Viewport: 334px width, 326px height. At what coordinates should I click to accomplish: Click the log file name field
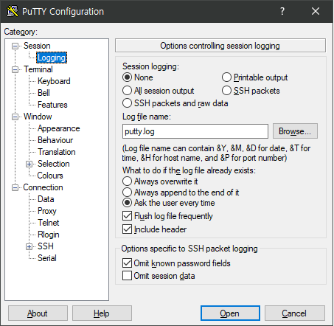[x=195, y=131]
